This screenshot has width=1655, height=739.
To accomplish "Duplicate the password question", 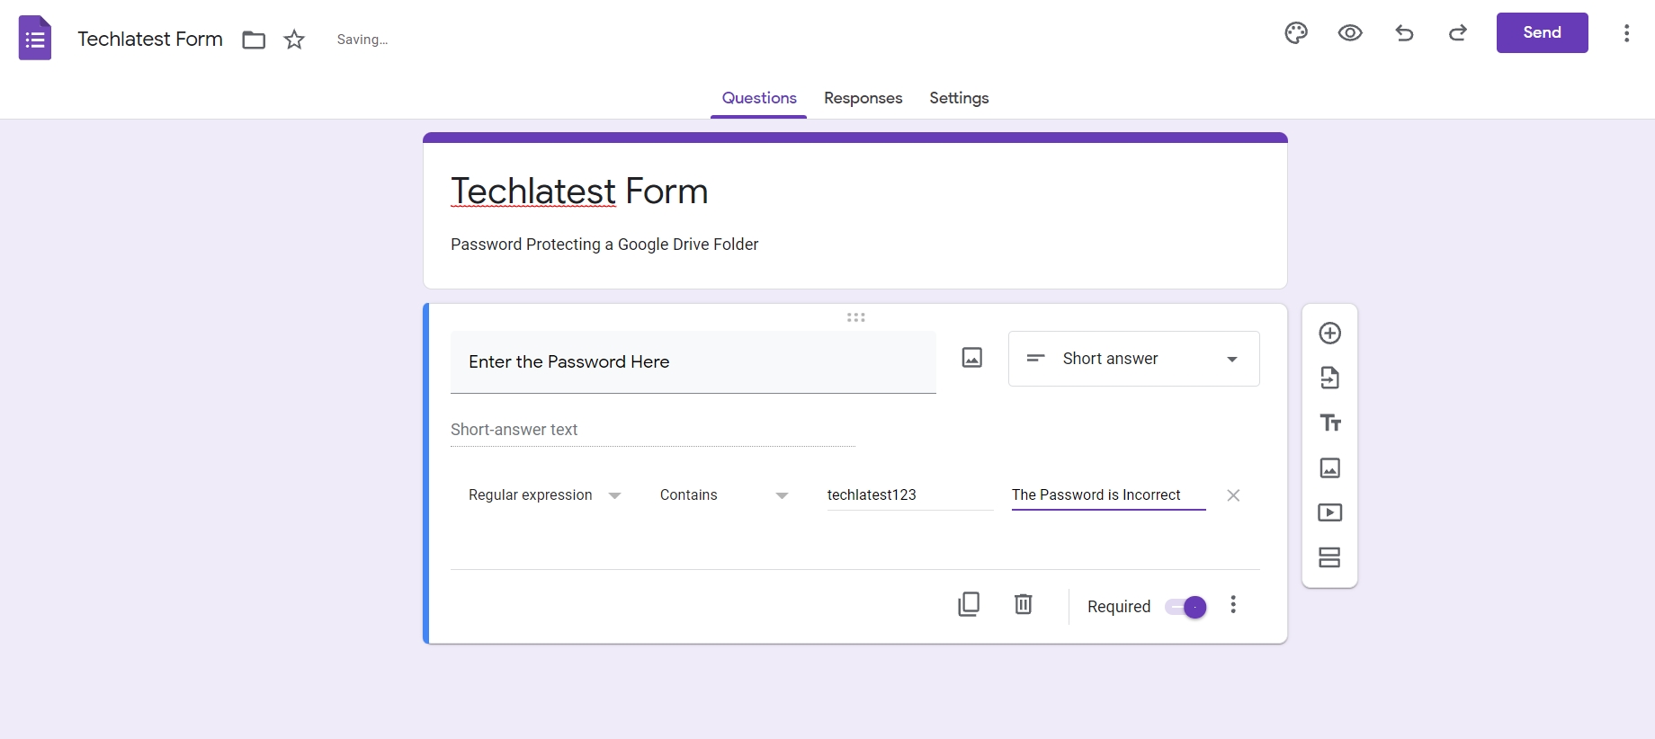I will click(x=969, y=604).
